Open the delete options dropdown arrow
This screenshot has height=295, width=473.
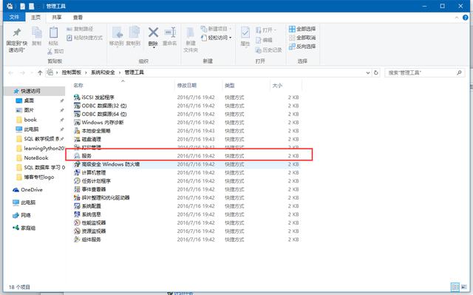[153, 47]
